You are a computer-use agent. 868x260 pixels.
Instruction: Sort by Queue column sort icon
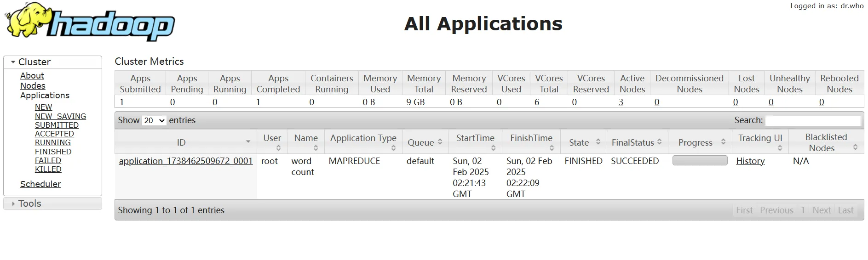[440, 142]
